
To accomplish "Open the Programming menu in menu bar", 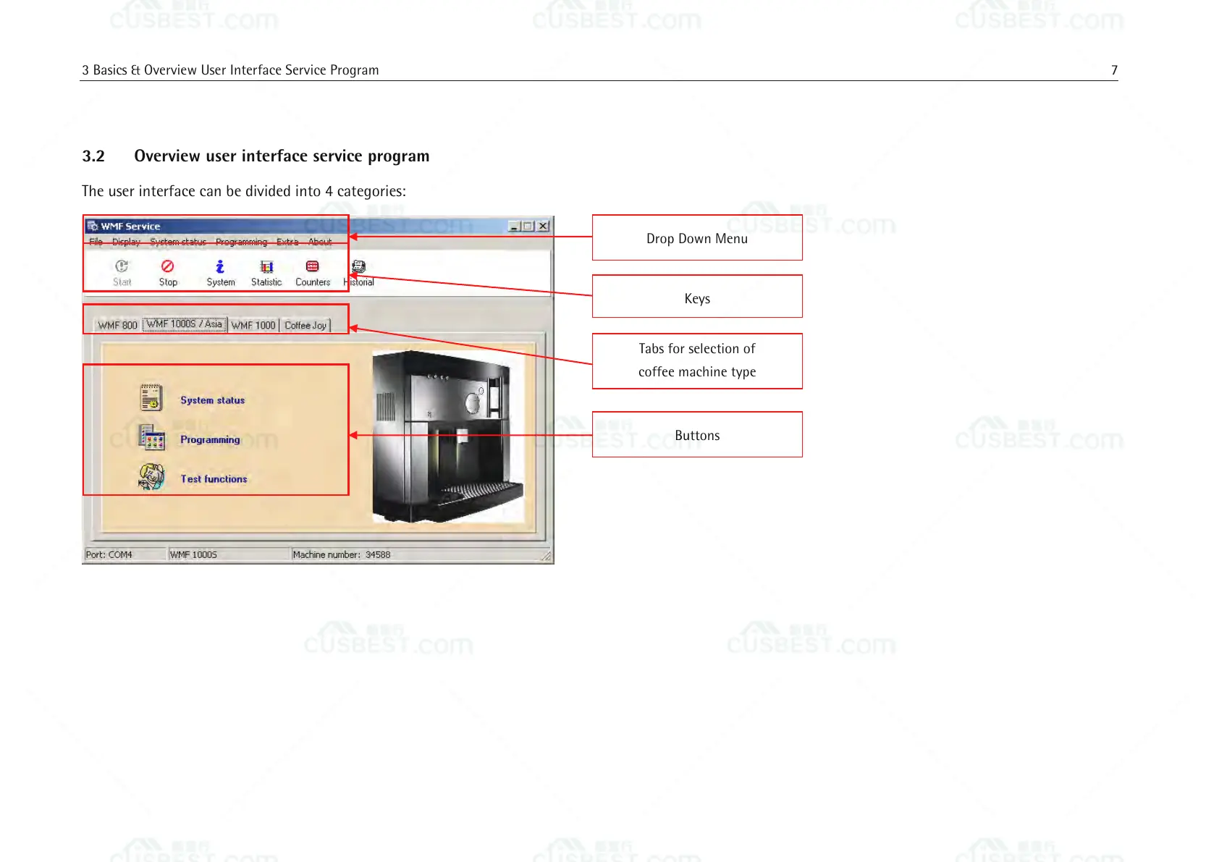I will click(241, 242).
